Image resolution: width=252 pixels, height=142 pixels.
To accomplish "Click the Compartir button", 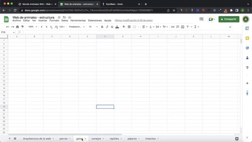I will point(229,19).
